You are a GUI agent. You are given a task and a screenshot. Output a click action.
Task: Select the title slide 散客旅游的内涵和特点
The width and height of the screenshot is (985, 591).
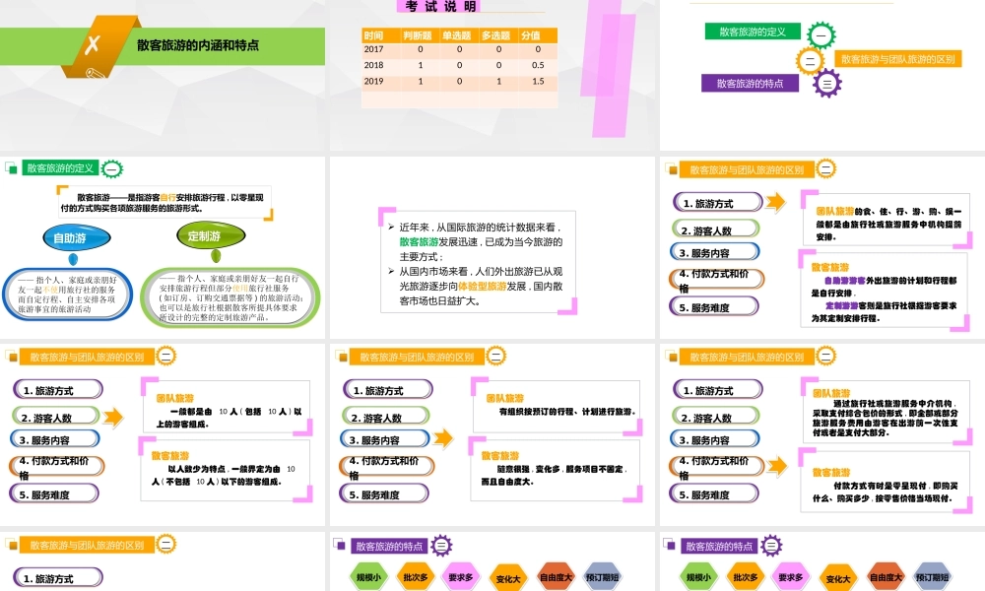pyautogui.click(x=163, y=76)
